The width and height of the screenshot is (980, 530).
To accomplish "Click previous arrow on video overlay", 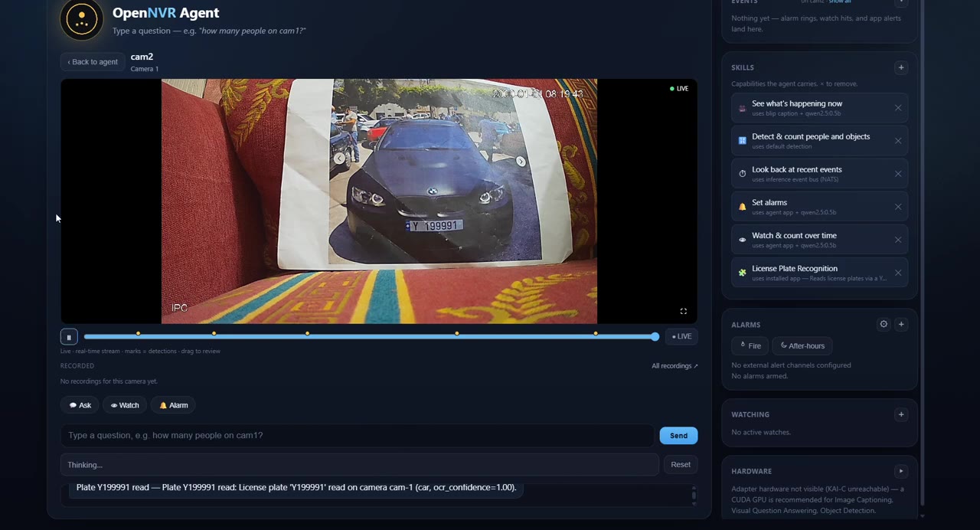I will pyautogui.click(x=339, y=159).
